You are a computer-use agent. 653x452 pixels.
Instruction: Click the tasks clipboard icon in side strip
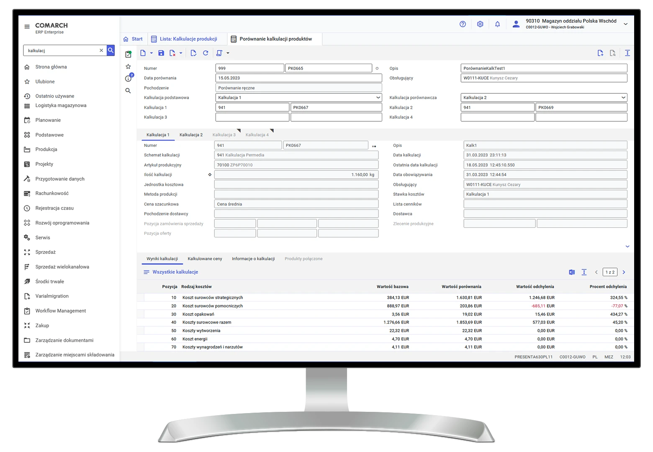tap(128, 54)
